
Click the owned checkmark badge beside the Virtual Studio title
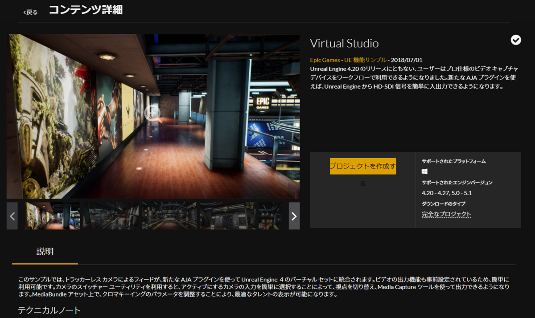point(516,40)
